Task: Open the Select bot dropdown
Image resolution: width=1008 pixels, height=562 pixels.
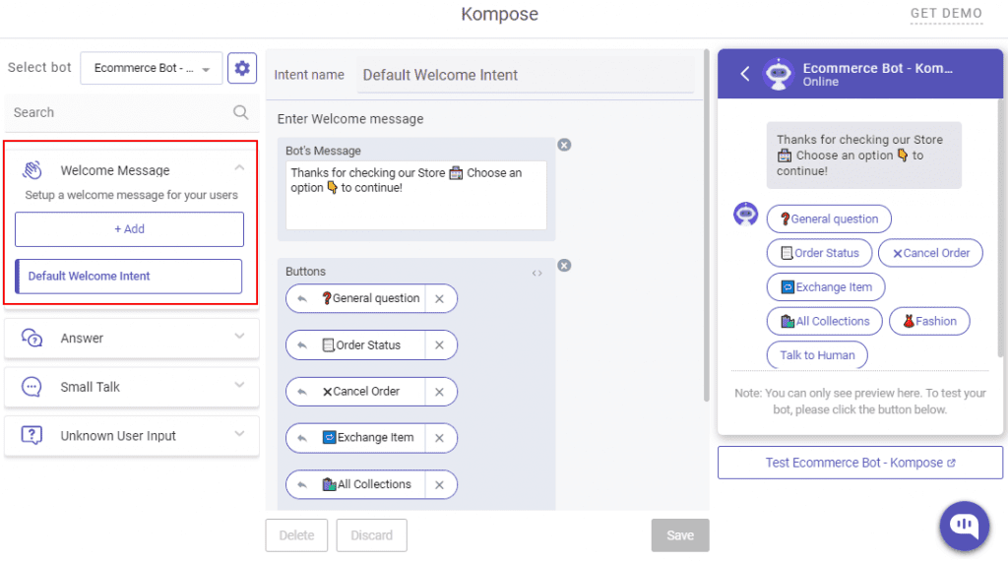Action: click(x=152, y=68)
